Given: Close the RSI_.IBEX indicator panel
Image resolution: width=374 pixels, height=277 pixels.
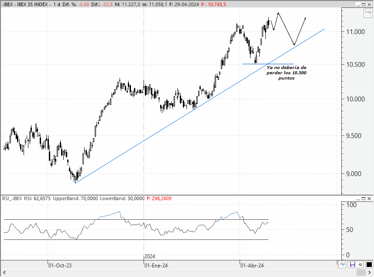Looking at the screenshot, I should [x=369, y=199].
